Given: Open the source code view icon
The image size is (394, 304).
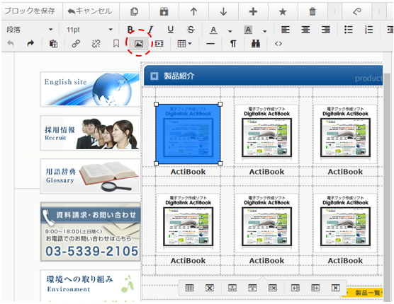Looking at the screenshot, I should coord(278,44).
